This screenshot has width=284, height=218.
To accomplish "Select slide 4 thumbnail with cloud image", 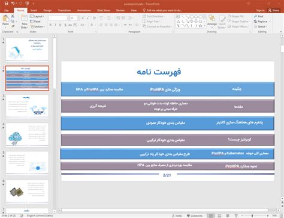I will point(27,135).
